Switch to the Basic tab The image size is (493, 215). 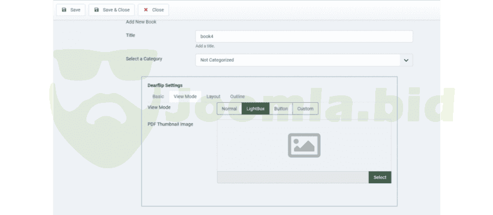click(158, 97)
